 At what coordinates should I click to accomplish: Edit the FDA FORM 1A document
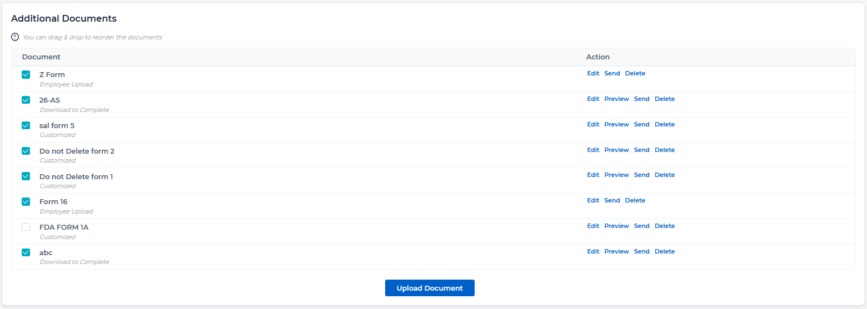[593, 226]
